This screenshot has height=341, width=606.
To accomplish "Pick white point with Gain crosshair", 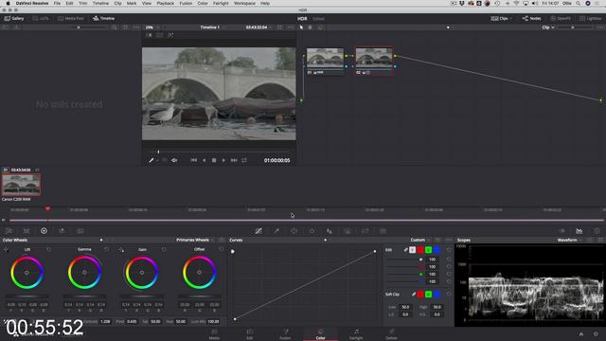I will click(121, 250).
